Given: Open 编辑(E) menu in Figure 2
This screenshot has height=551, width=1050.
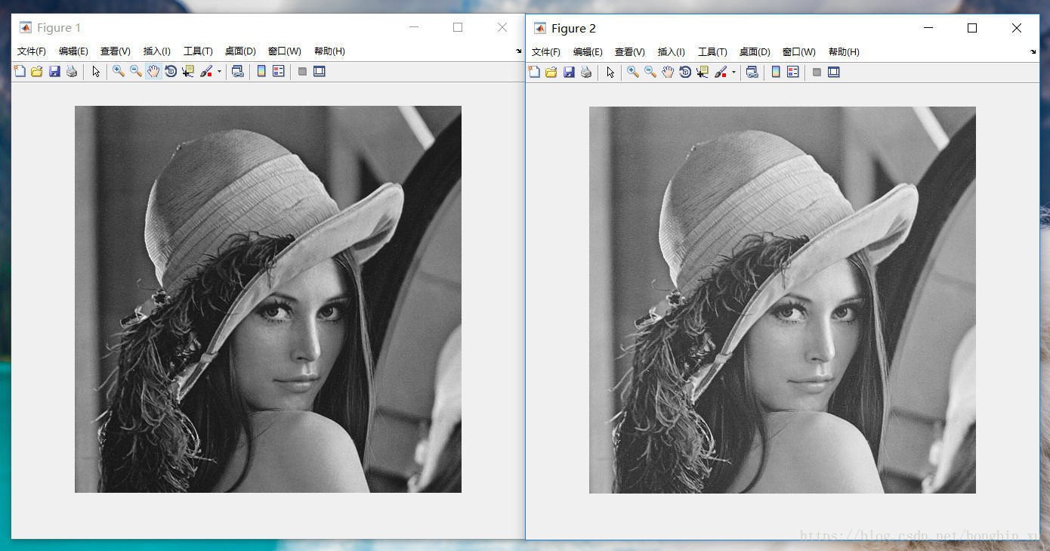Looking at the screenshot, I should [588, 52].
